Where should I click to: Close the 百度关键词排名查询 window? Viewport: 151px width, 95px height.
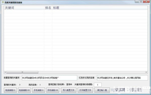tap(146, 2)
